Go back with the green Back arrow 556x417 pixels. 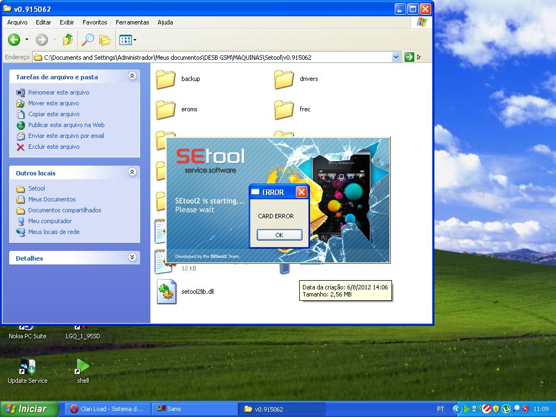click(14, 40)
